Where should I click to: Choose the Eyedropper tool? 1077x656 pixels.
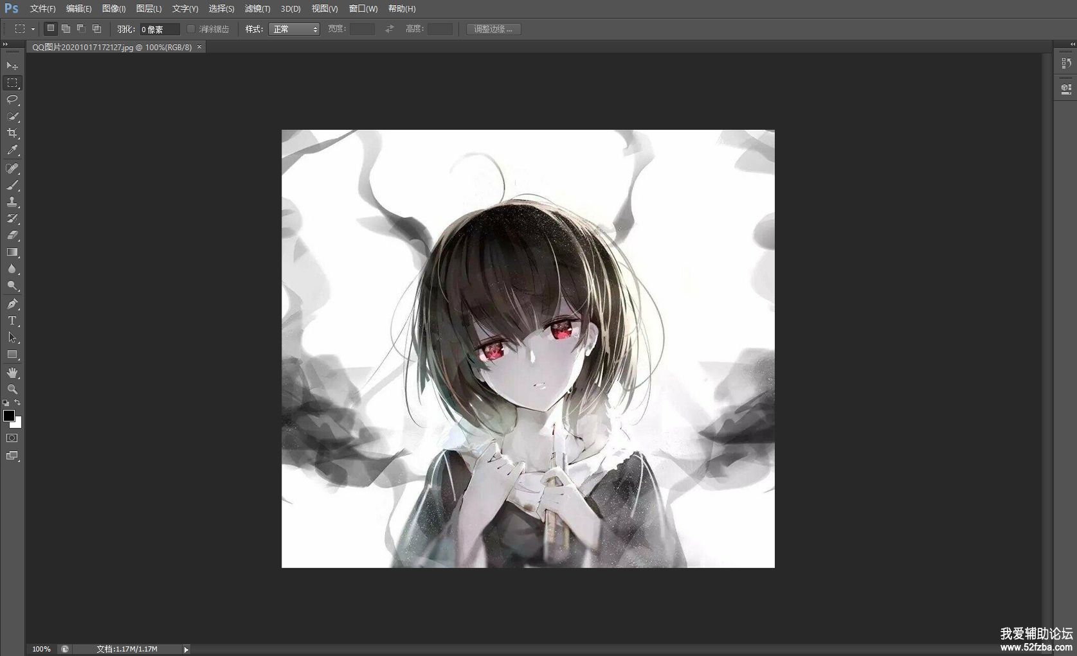(12, 150)
